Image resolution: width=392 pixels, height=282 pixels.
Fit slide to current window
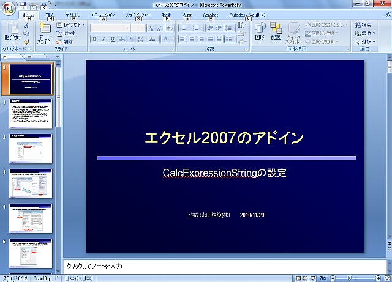click(x=386, y=278)
